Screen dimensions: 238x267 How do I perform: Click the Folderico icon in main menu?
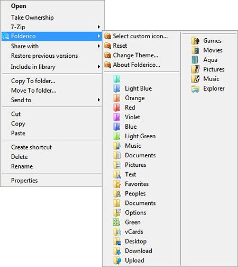tap(6, 37)
